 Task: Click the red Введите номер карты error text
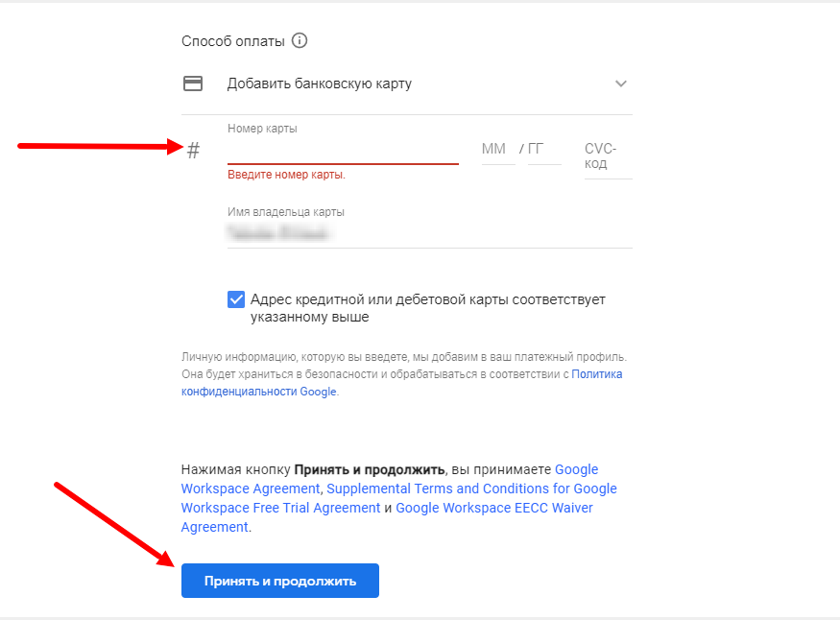click(286, 175)
